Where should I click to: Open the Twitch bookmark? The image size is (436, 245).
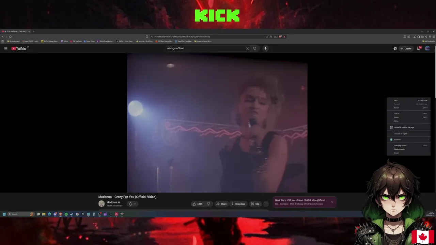point(64,41)
